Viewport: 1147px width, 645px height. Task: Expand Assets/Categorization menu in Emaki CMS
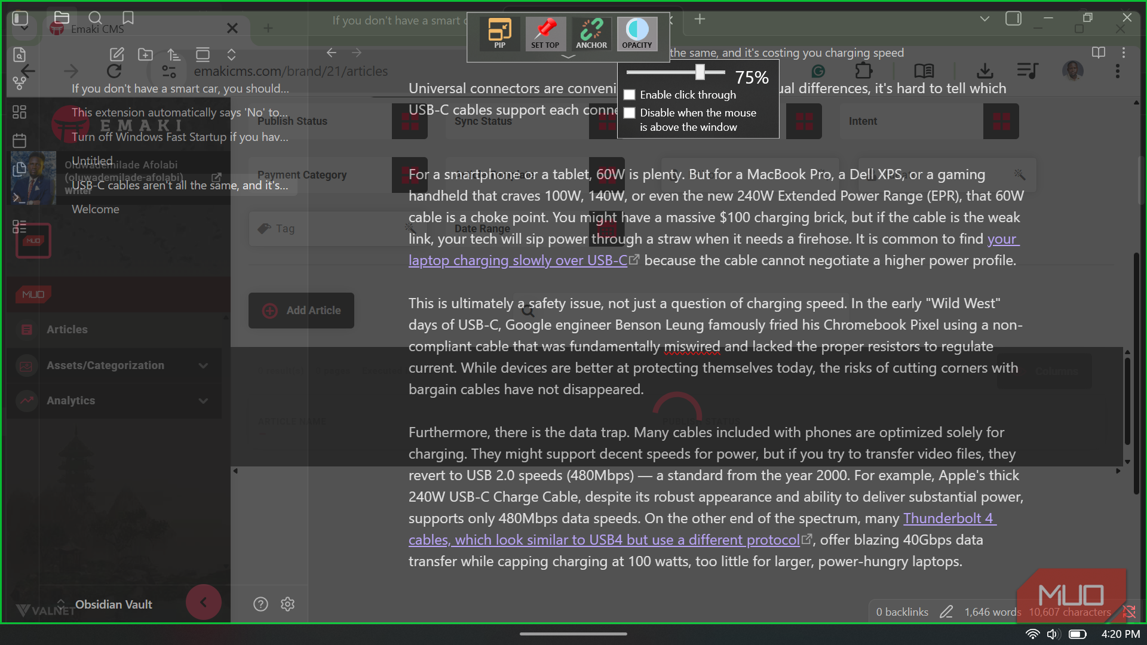point(115,365)
